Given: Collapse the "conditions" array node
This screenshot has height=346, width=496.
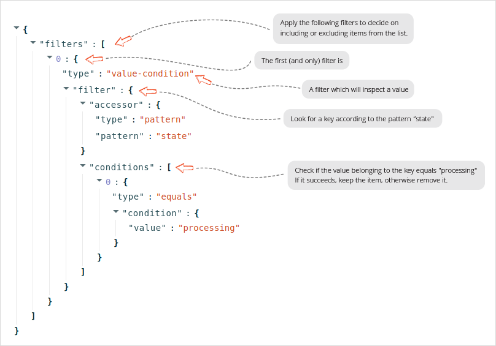Looking at the screenshot, I should 83,165.
